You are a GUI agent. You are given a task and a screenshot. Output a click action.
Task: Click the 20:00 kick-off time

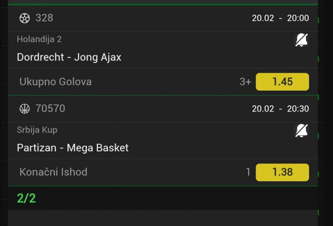[x=298, y=18]
